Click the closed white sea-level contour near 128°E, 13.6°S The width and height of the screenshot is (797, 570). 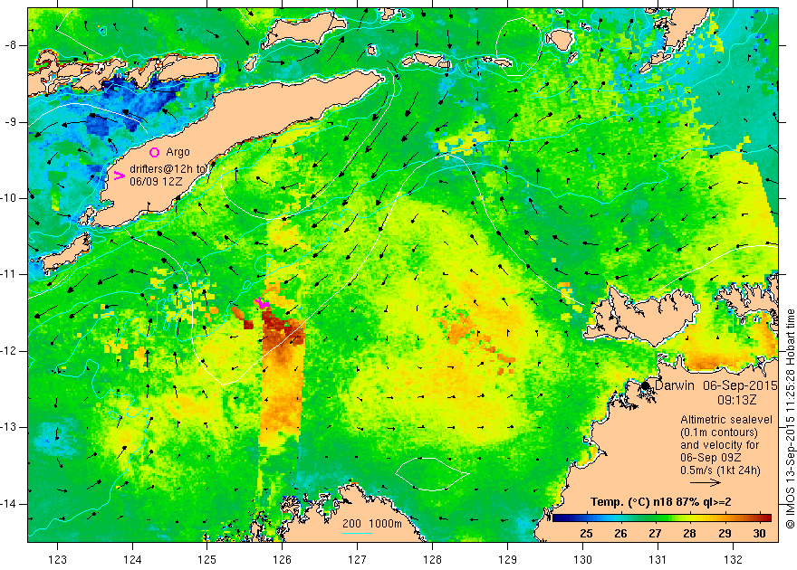[431, 474]
